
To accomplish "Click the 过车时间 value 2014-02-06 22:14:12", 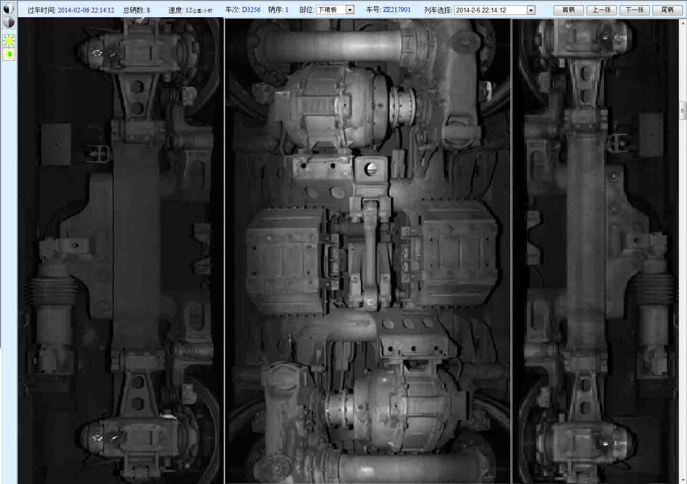I will (86, 10).
